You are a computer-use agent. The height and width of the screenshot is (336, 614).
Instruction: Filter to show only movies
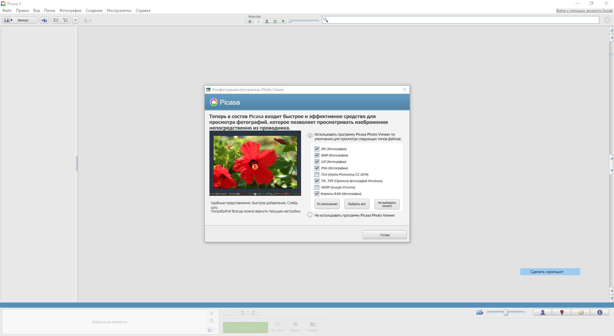pyautogui.click(x=275, y=21)
